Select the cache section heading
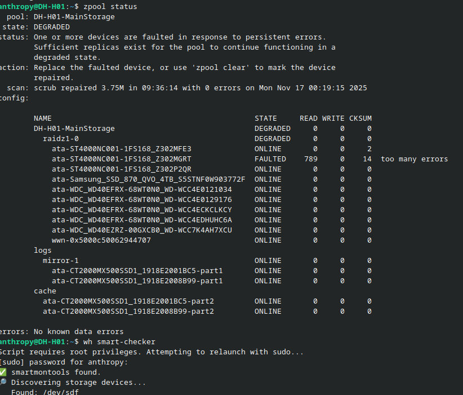The width and height of the screenshot is (463, 395). pos(45,291)
